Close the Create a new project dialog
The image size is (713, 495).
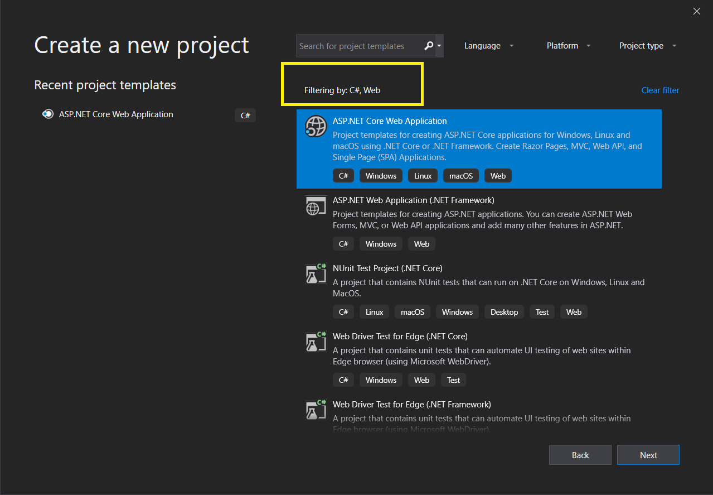pos(697,11)
